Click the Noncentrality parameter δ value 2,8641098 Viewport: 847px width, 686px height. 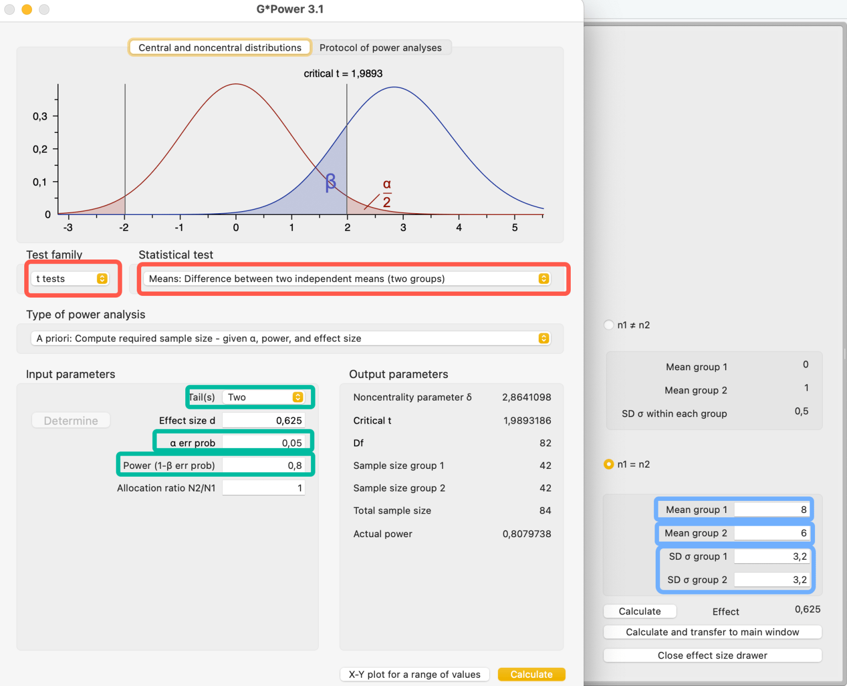pyautogui.click(x=527, y=397)
